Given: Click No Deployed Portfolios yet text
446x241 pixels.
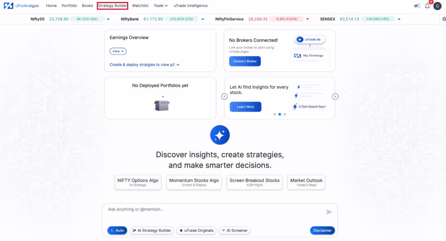Looking at the screenshot, I should 160,85.
